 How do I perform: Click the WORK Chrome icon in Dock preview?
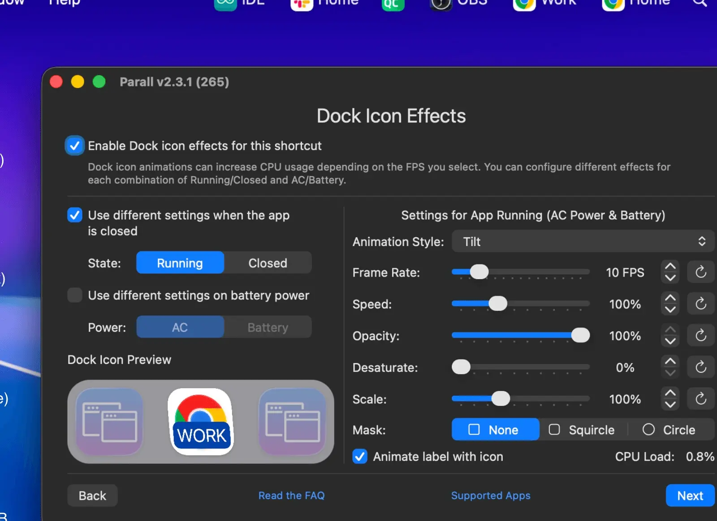(201, 422)
